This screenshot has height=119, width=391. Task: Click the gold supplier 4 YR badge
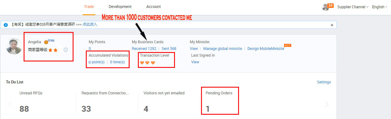pos(49,42)
